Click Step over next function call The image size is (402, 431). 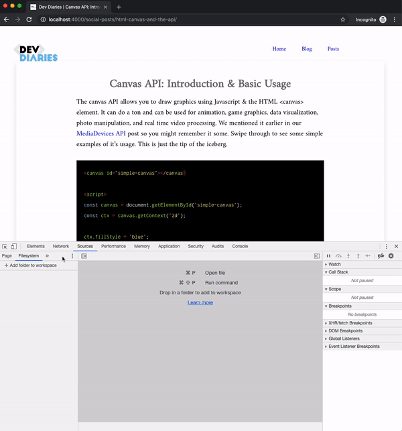(x=338, y=256)
